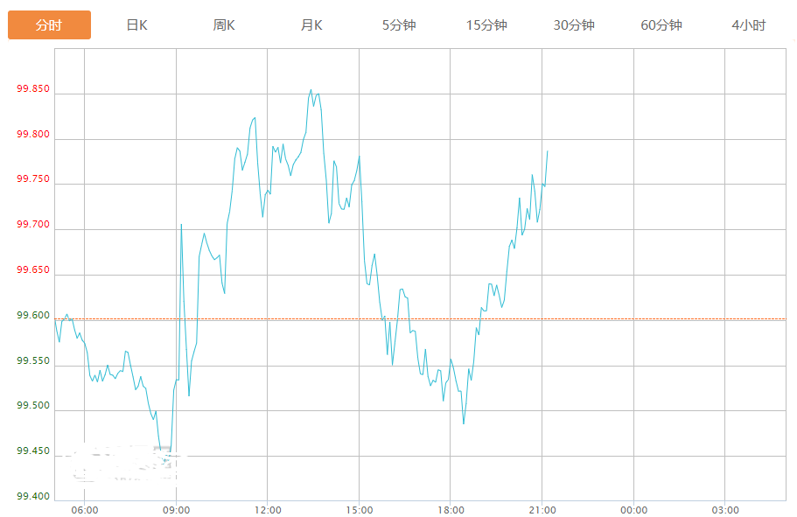The width and height of the screenshot is (797, 517).
Task: Switch to the 月K monthly tab
Action: click(x=311, y=24)
